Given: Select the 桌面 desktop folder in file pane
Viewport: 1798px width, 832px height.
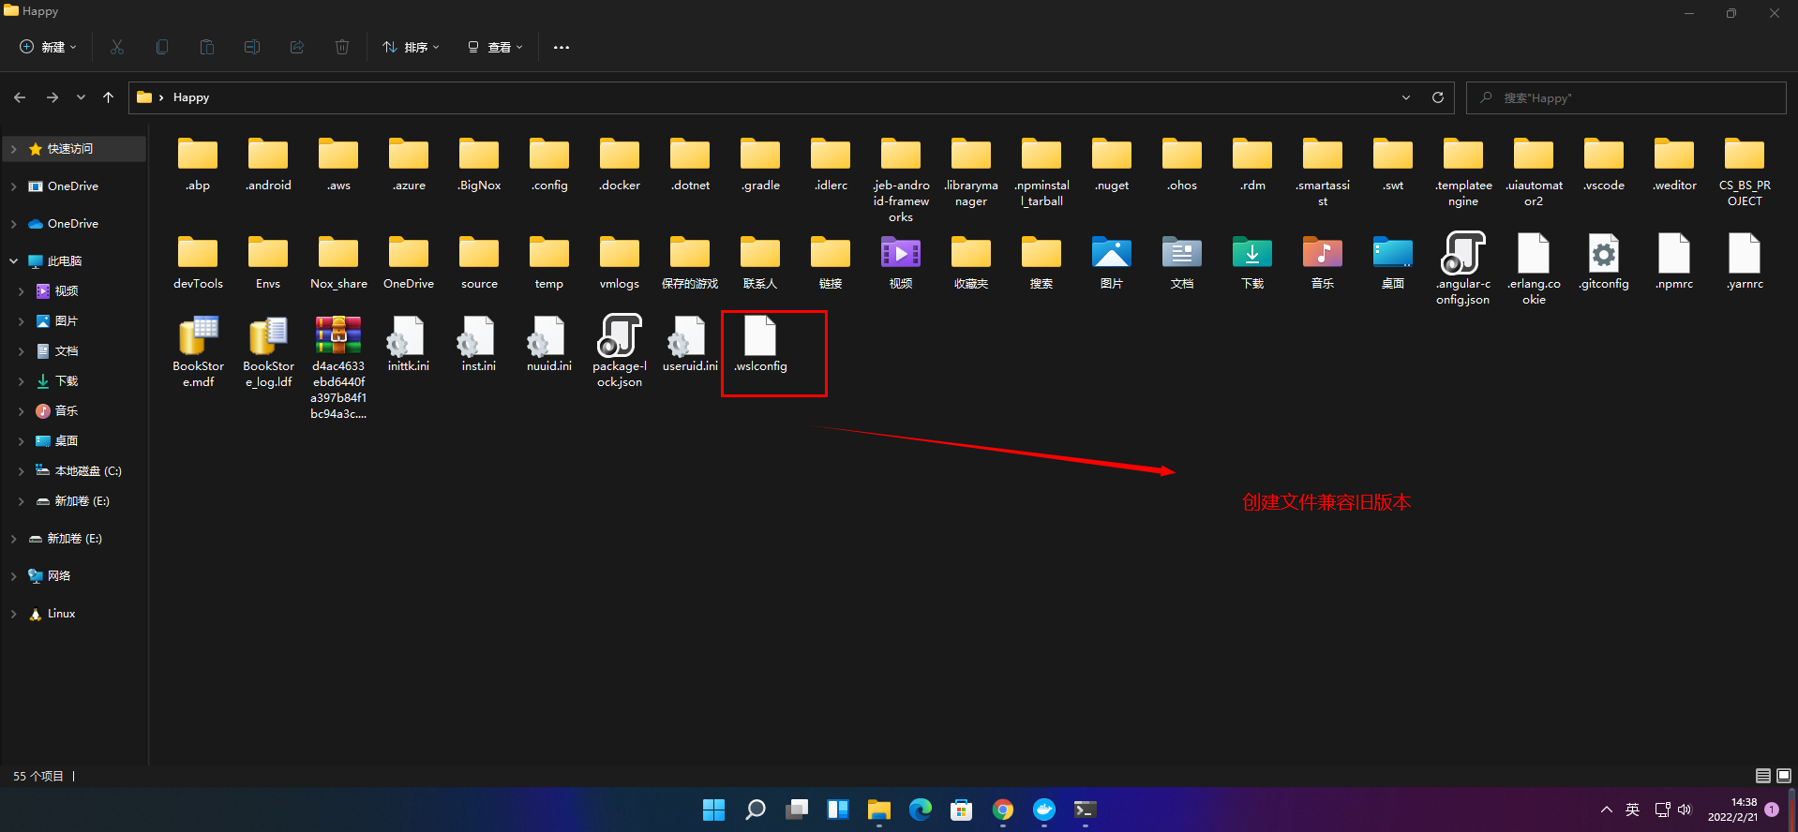Looking at the screenshot, I should pyautogui.click(x=1393, y=262).
